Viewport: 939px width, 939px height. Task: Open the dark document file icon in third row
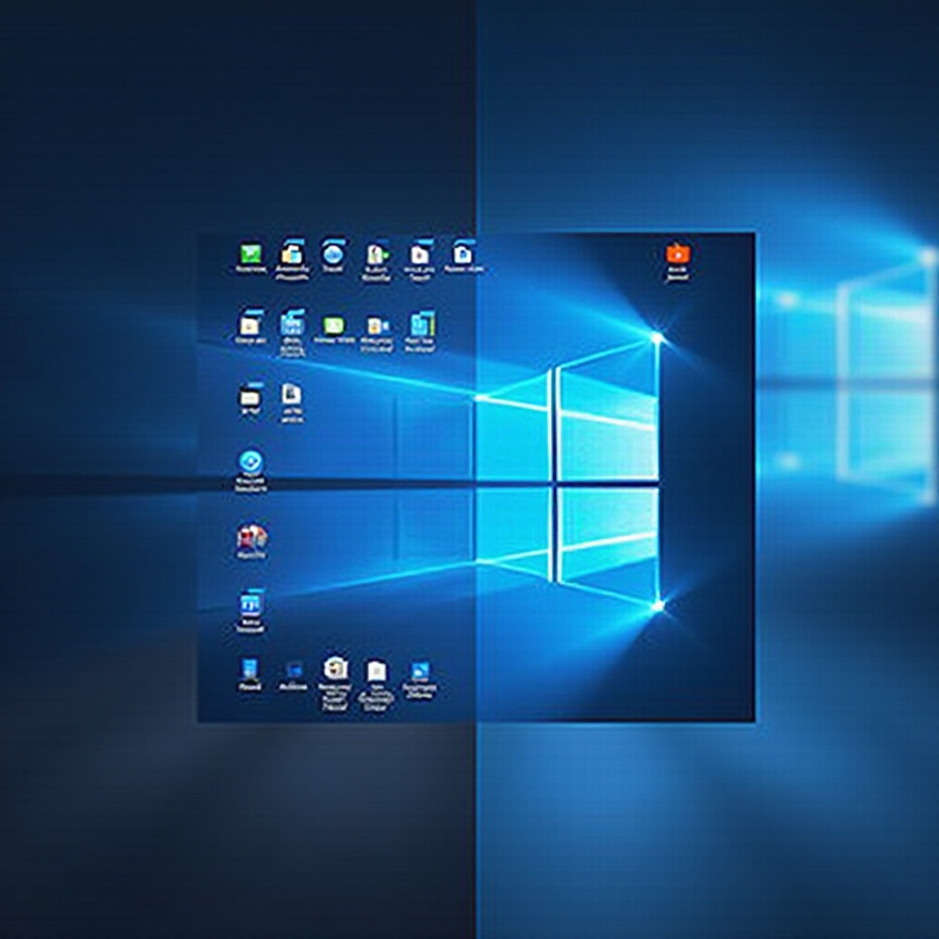click(x=292, y=394)
